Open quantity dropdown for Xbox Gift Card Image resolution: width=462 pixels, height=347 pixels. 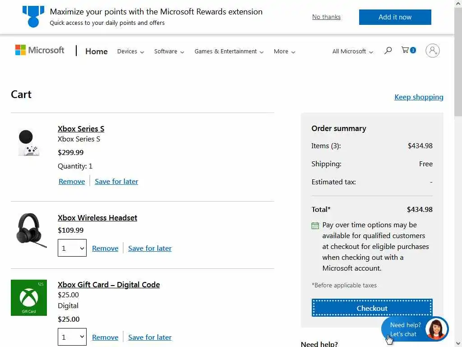72,337
